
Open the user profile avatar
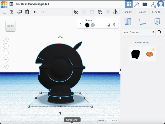click(x=161, y=4)
